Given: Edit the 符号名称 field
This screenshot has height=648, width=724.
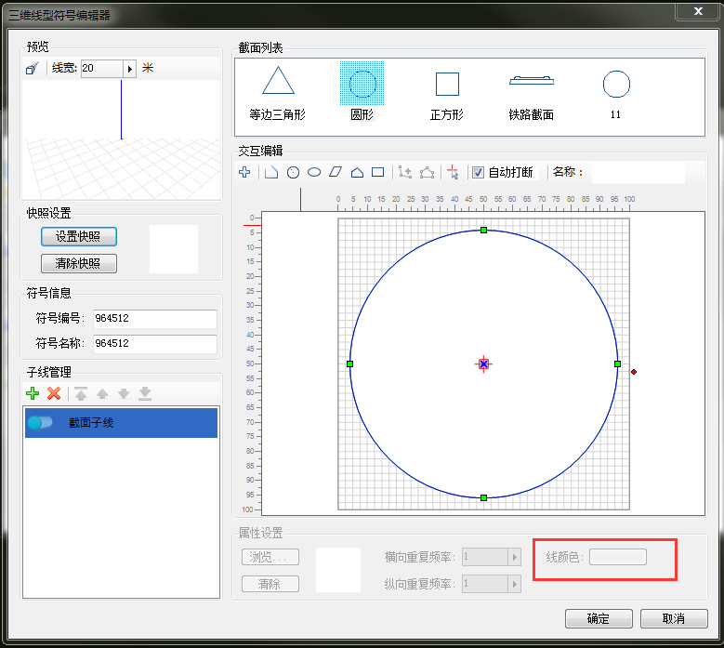Looking at the screenshot, I should coord(154,344).
